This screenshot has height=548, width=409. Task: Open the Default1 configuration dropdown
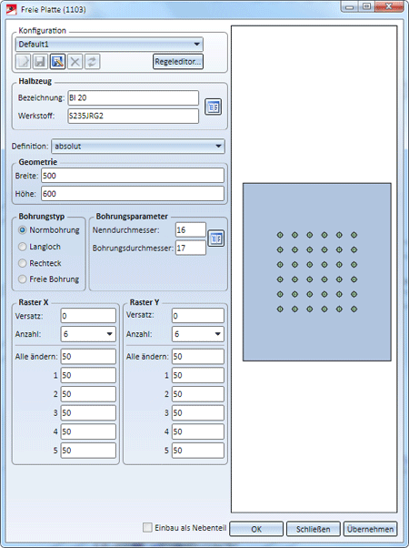coord(109,45)
